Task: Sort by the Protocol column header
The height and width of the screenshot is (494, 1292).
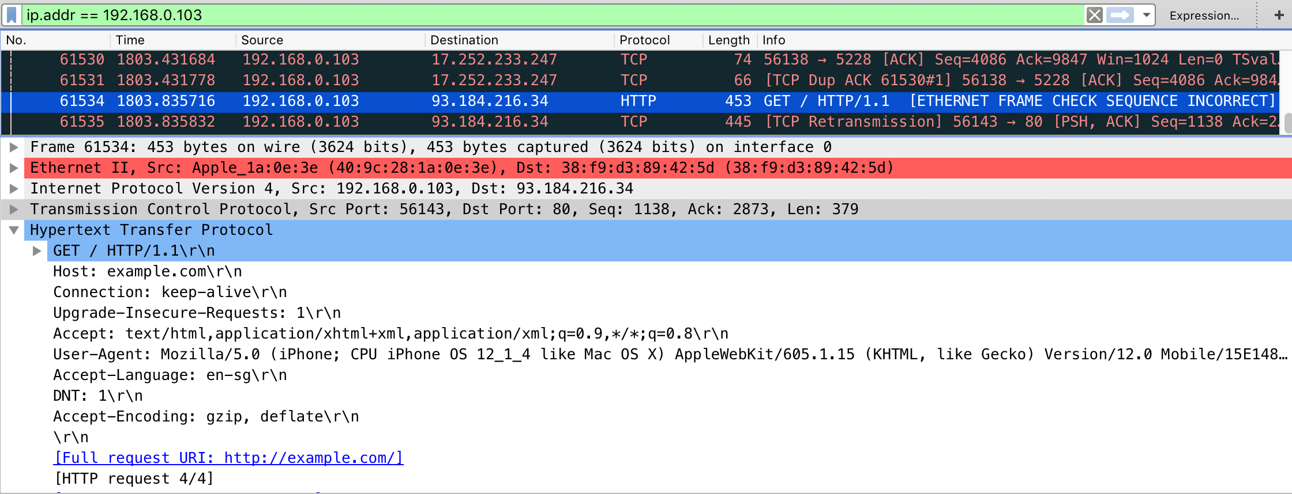Action: 644,40
